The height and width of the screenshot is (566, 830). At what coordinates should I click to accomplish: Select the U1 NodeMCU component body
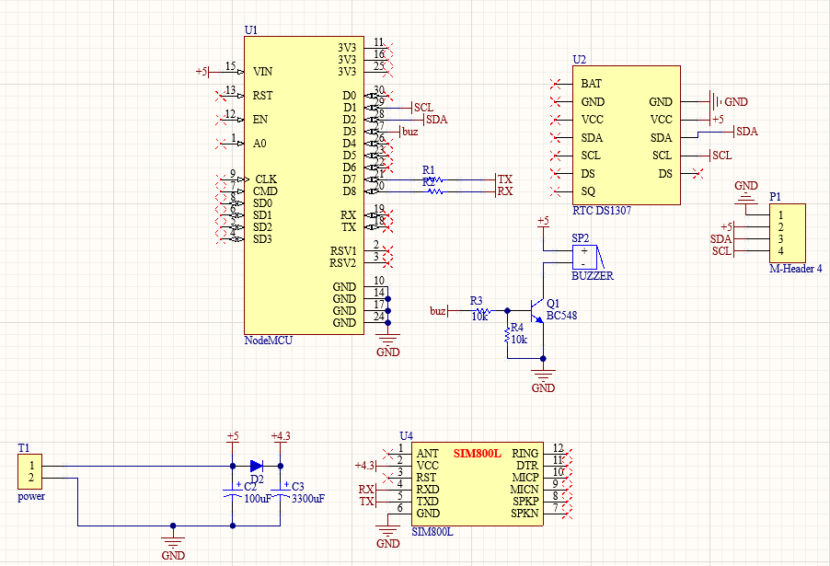[304, 185]
